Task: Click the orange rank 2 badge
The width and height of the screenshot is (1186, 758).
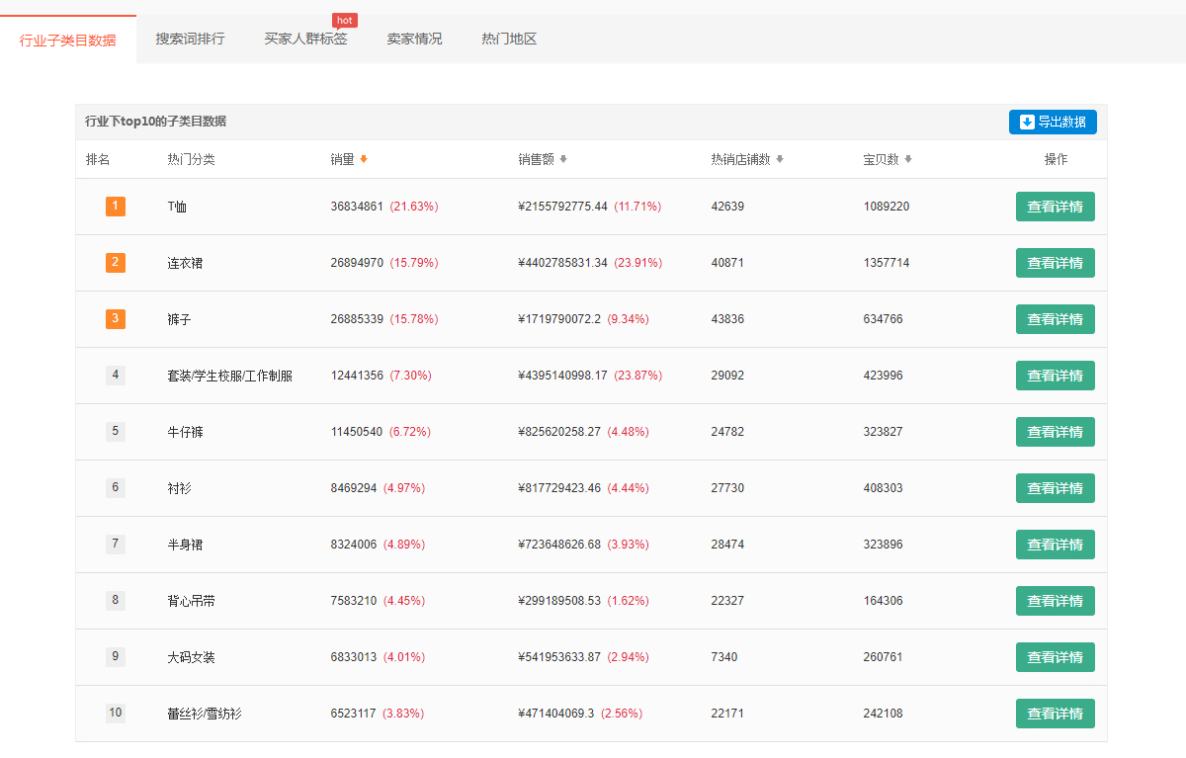Action: tap(116, 263)
